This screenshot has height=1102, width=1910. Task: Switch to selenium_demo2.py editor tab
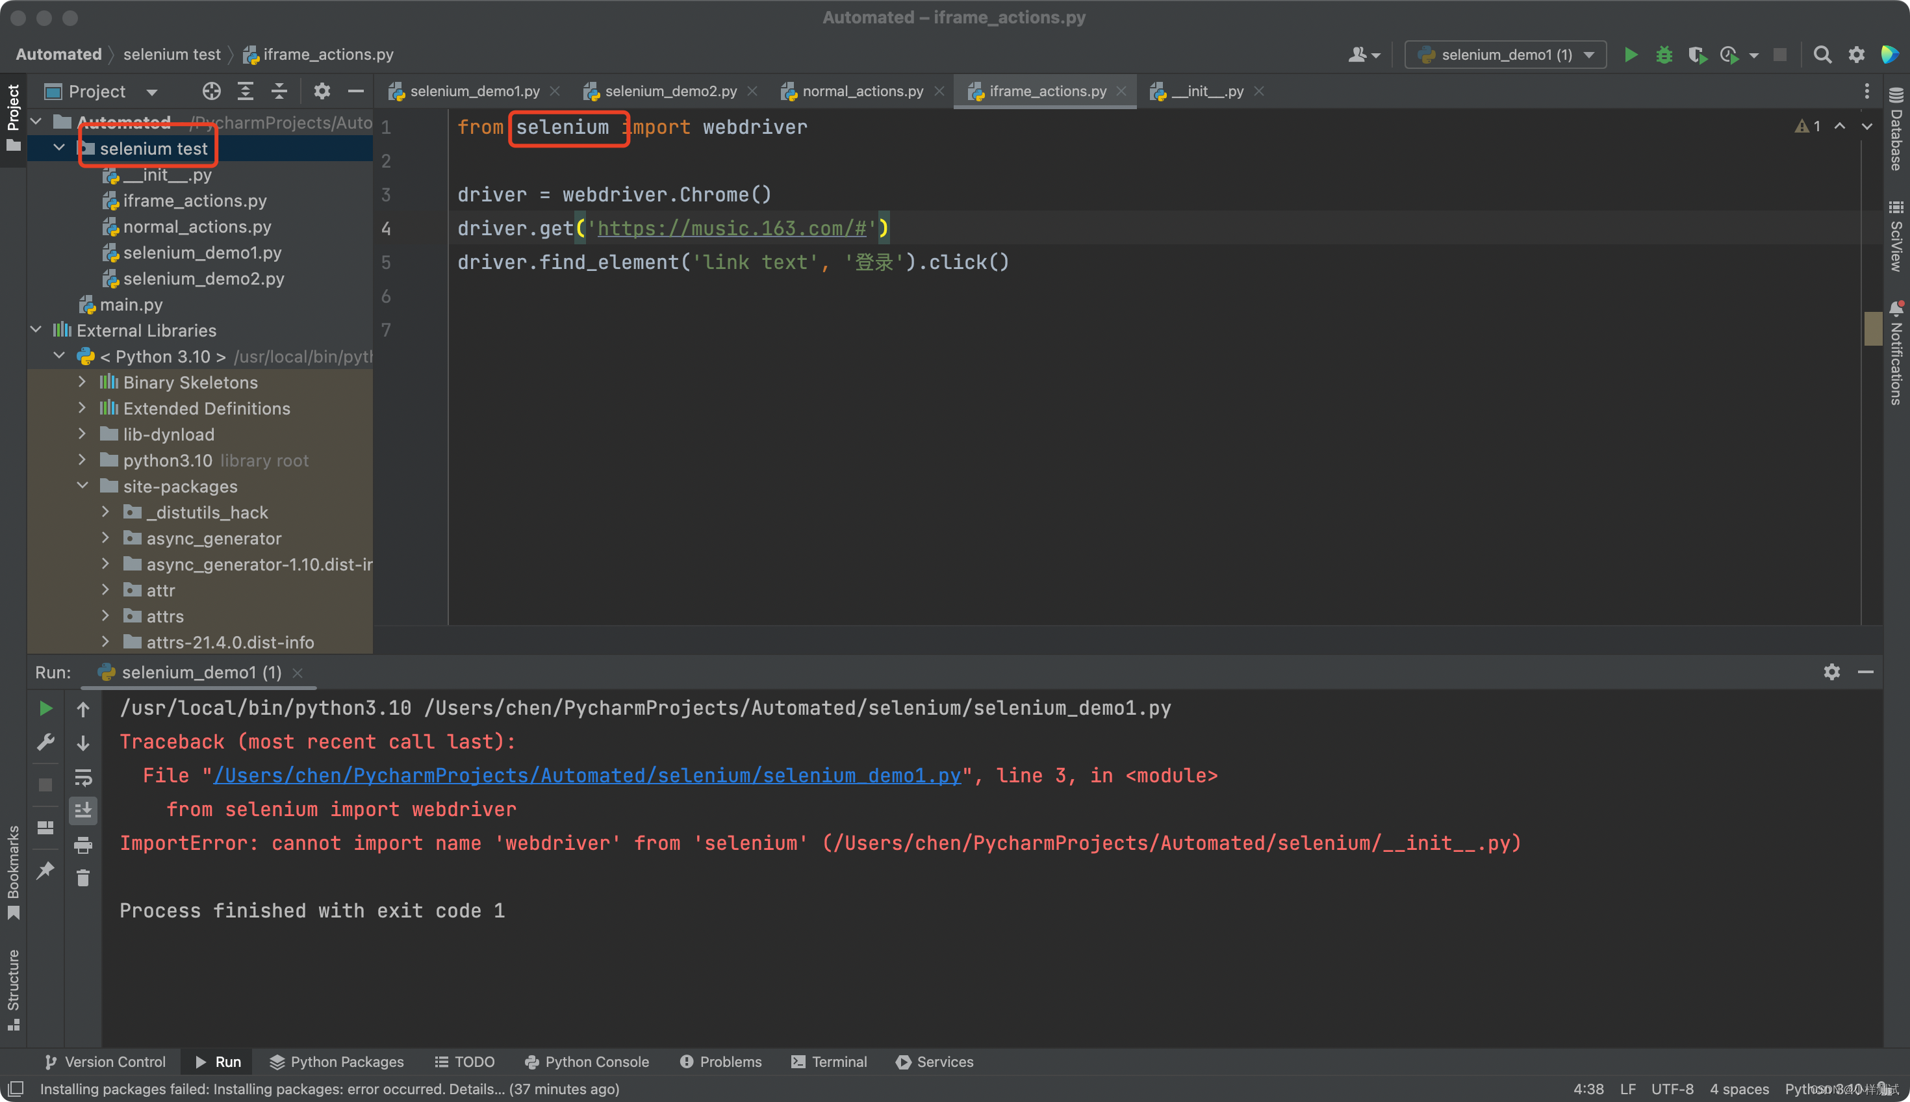[x=670, y=92]
